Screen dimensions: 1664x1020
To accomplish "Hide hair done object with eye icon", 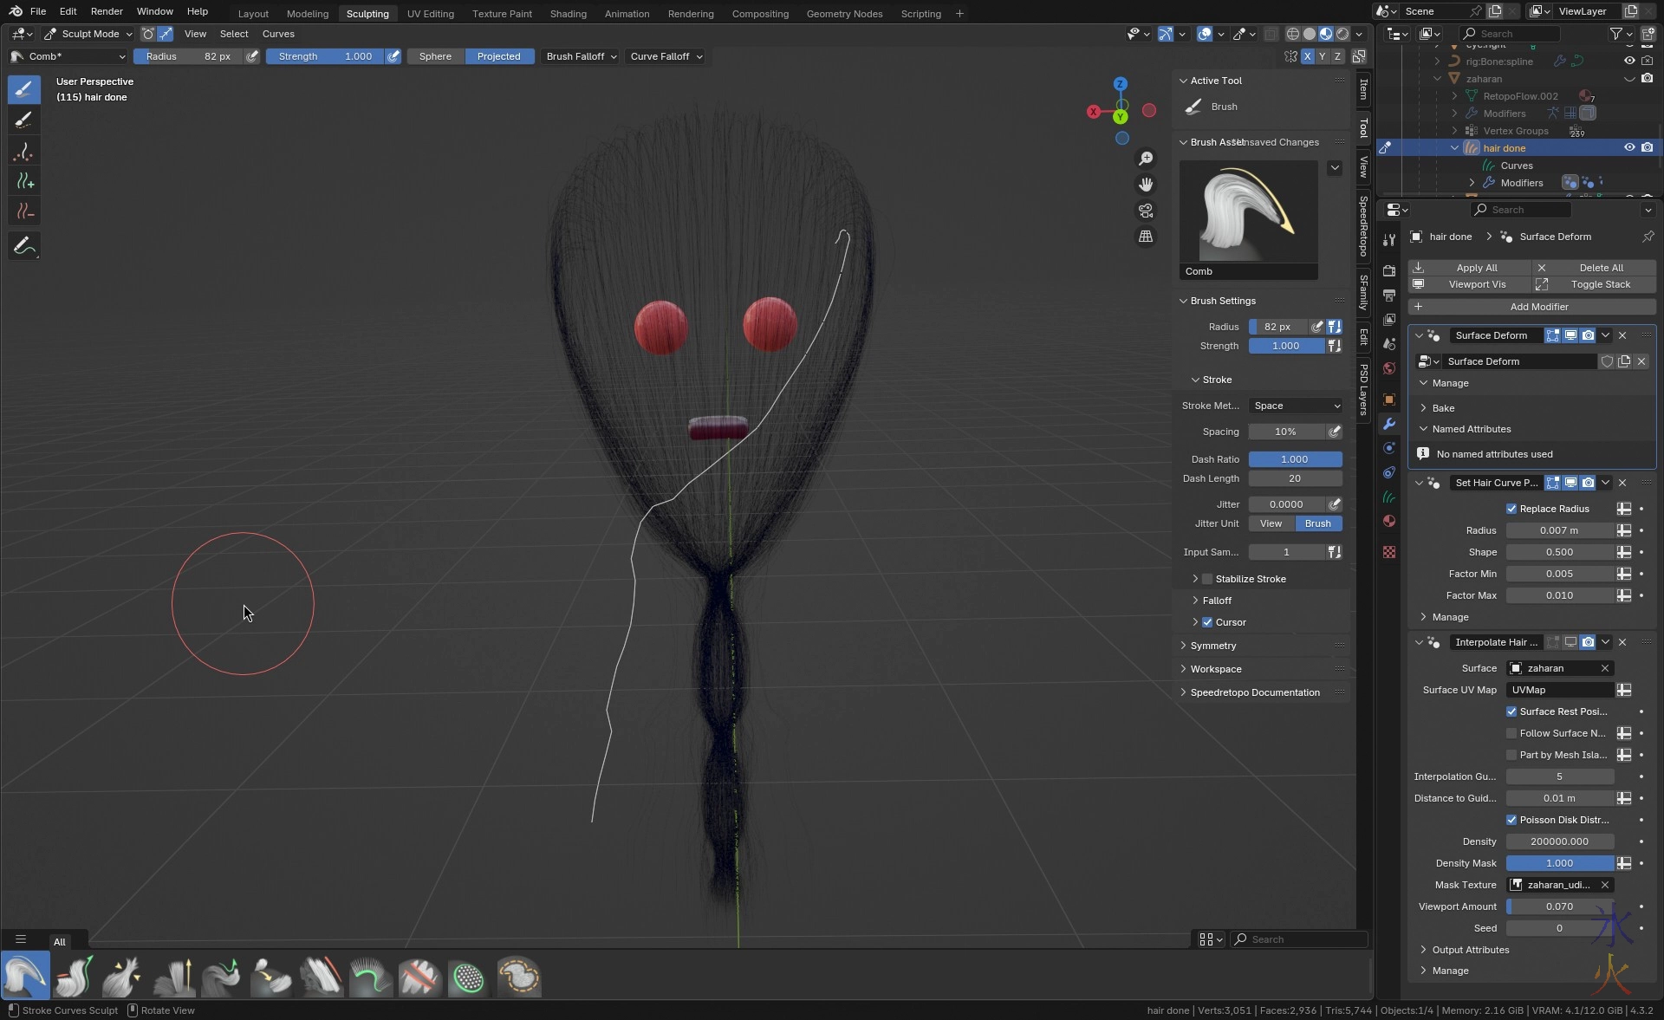I will click(1628, 148).
